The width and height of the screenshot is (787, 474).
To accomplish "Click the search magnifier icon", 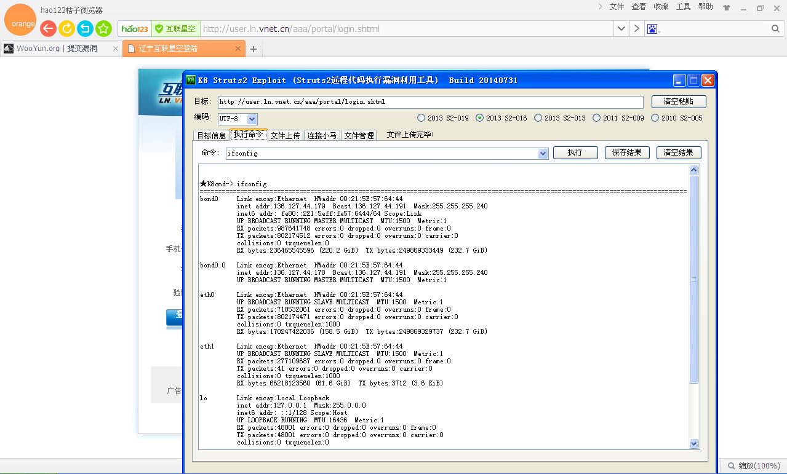I will [x=775, y=29].
